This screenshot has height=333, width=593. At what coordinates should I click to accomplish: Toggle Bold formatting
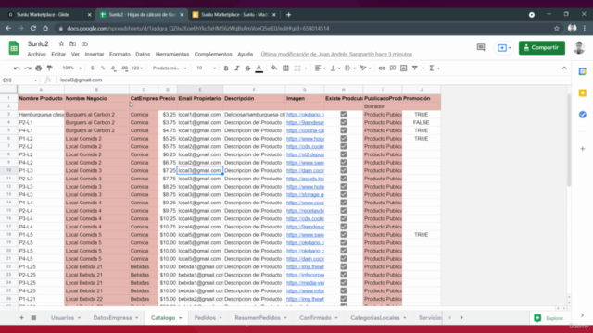(x=226, y=68)
